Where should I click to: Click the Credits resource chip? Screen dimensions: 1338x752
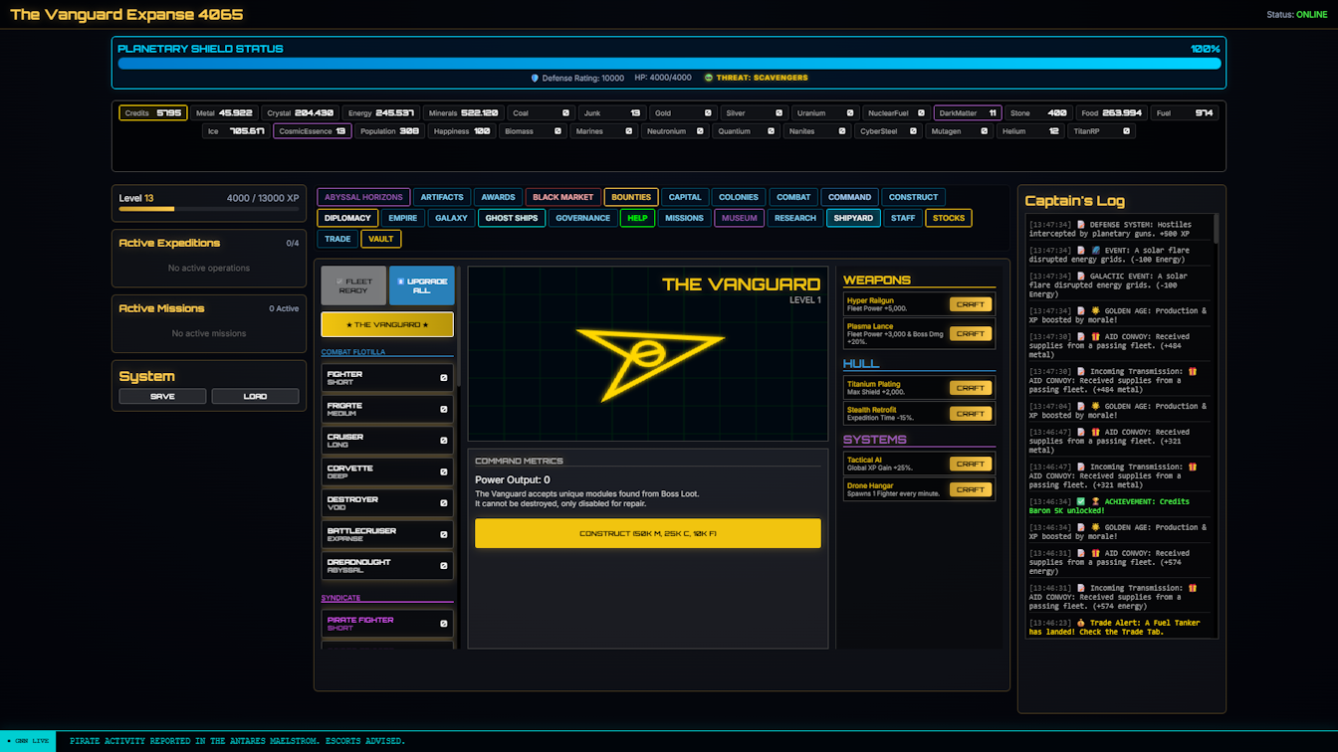point(153,113)
